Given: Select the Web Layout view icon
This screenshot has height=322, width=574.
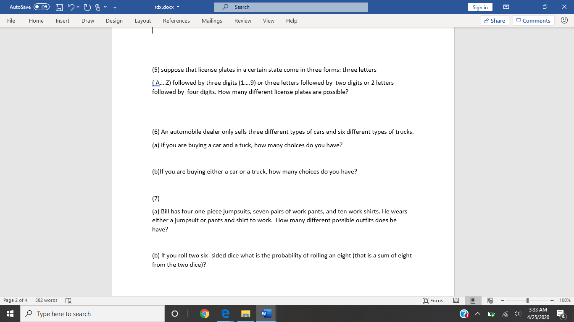Looking at the screenshot, I should pos(490,300).
